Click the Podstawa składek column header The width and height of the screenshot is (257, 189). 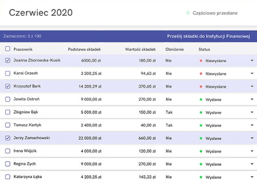coord(84,49)
